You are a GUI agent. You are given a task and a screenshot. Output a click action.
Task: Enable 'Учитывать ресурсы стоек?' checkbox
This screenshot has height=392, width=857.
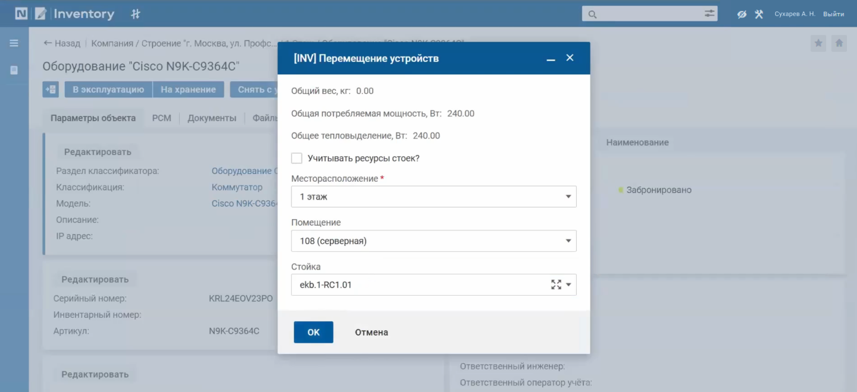point(296,158)
